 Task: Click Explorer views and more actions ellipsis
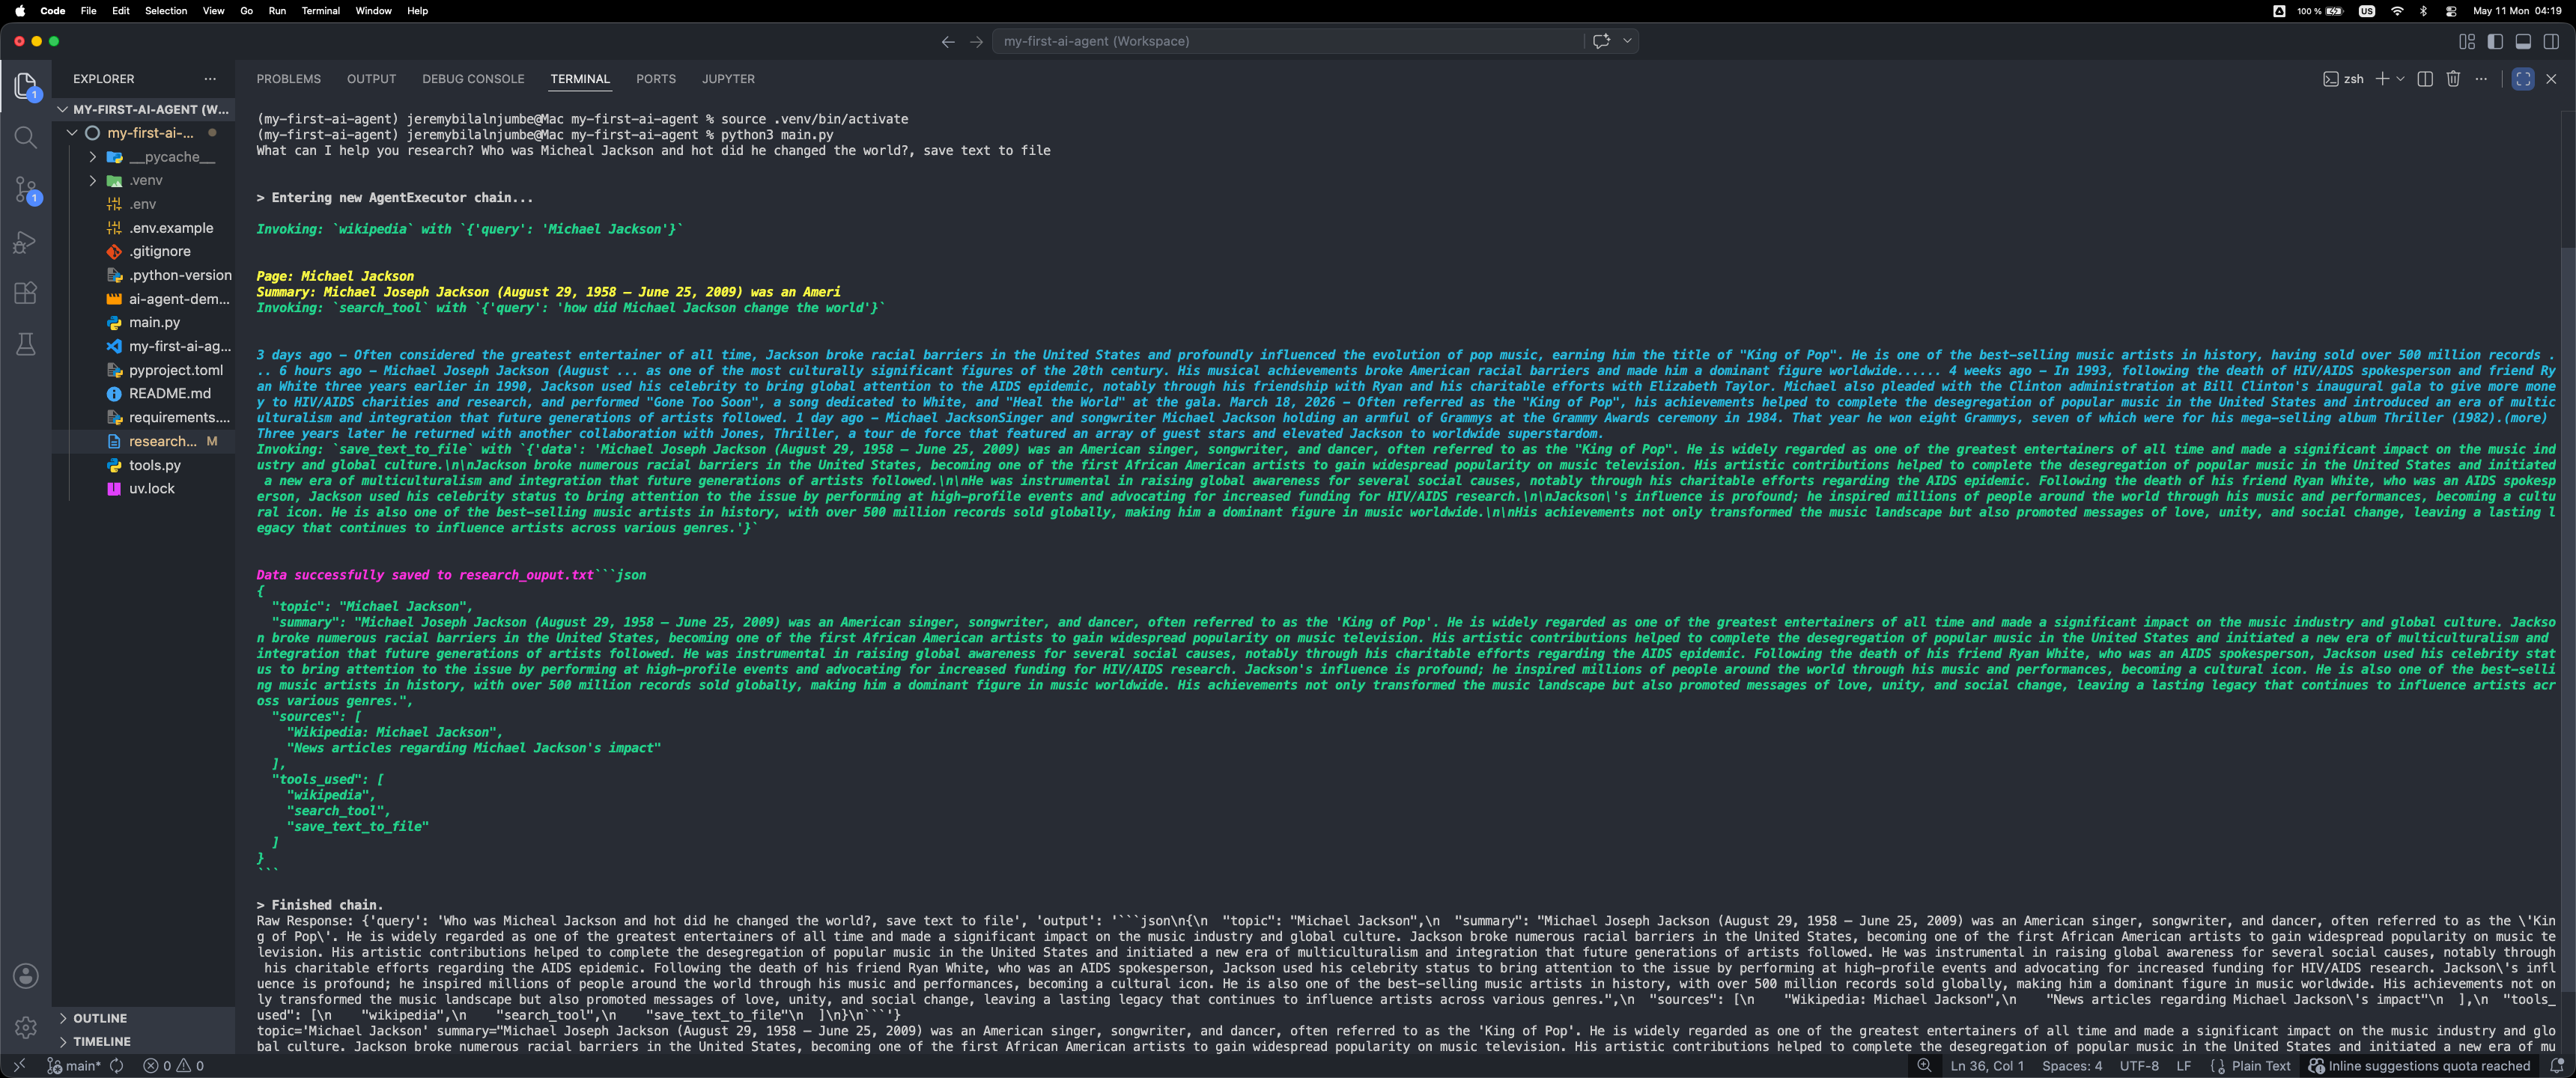point(210,79)
